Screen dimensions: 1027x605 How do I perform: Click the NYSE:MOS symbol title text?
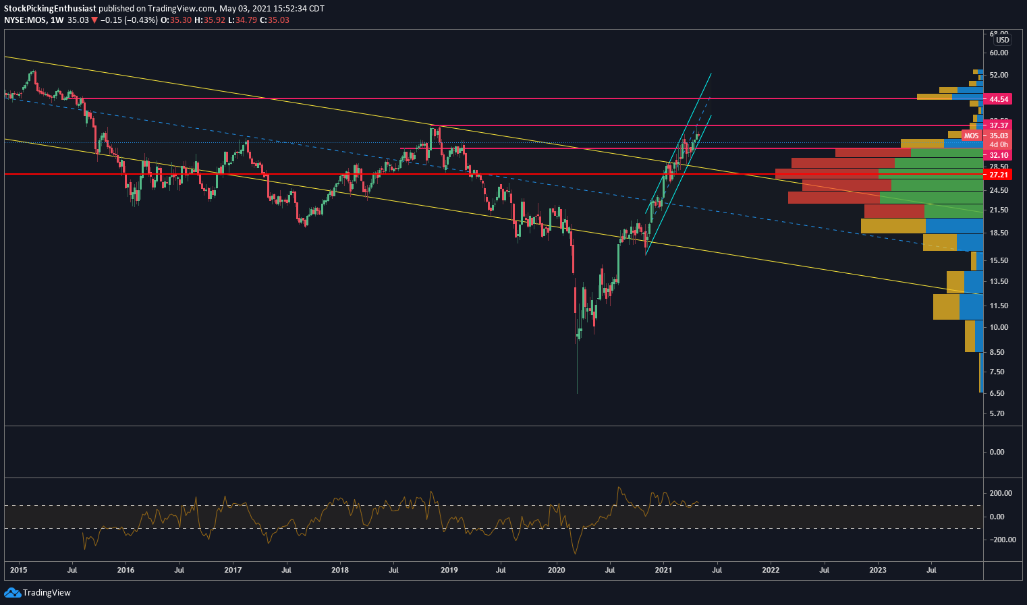point(25,20)
